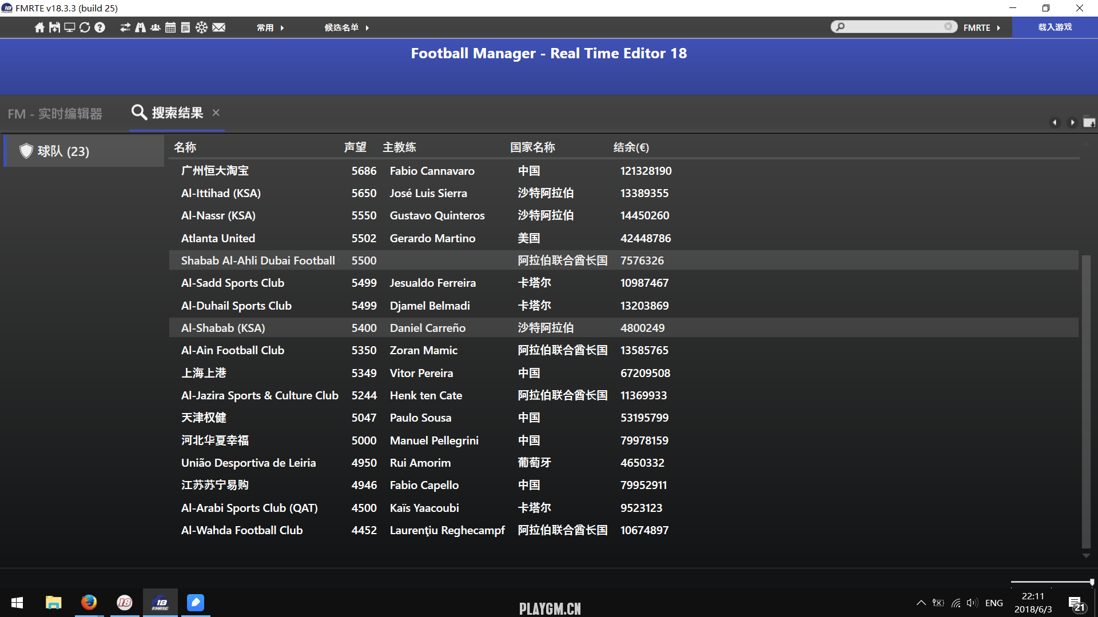This screenshot has height=617, width=1098.
Task: Click the envelope mail icon
Action: 219,27
